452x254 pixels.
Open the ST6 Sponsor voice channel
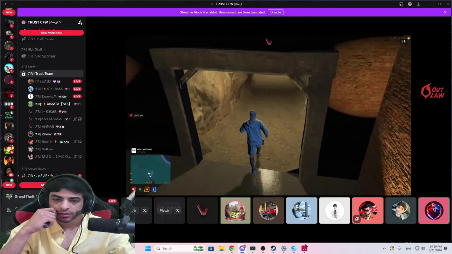pyautogui.click(x=52, y=56)
